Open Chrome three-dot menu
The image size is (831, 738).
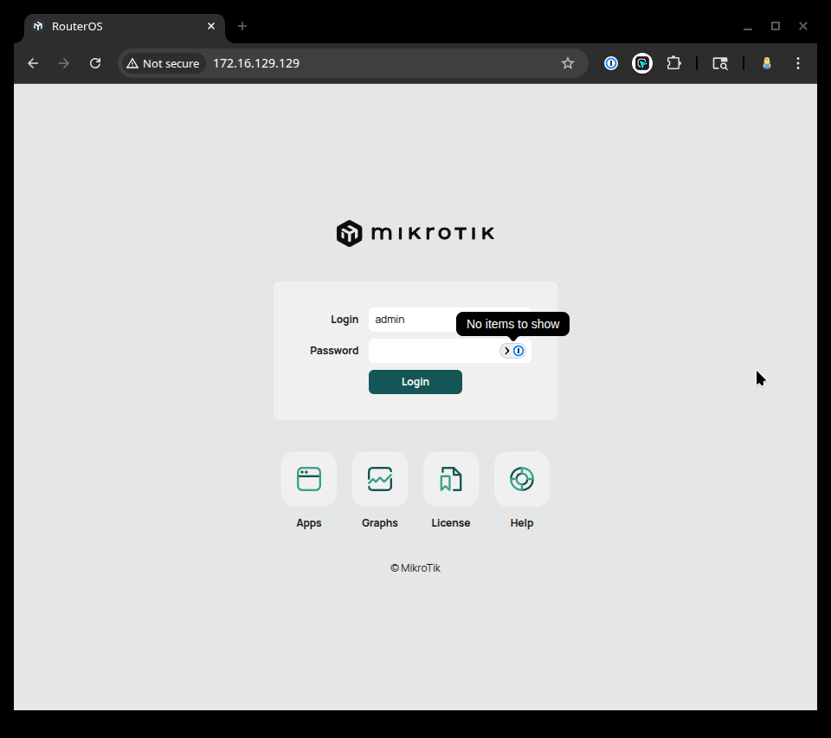797,63
